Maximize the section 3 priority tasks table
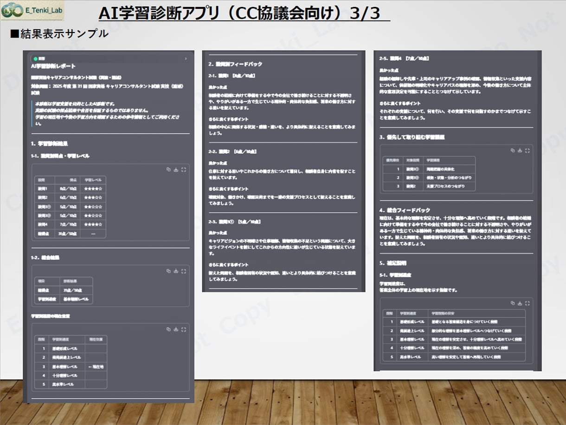This screenshot has height=425, width=566. 528,150
